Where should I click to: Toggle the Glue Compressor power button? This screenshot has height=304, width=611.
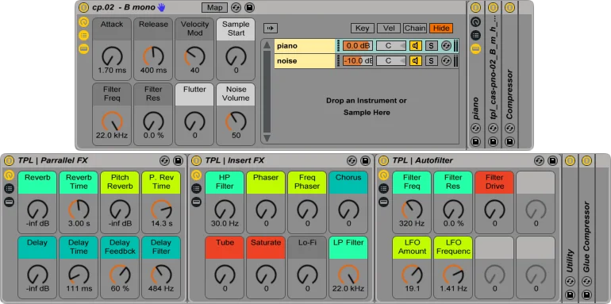point(587,160)
